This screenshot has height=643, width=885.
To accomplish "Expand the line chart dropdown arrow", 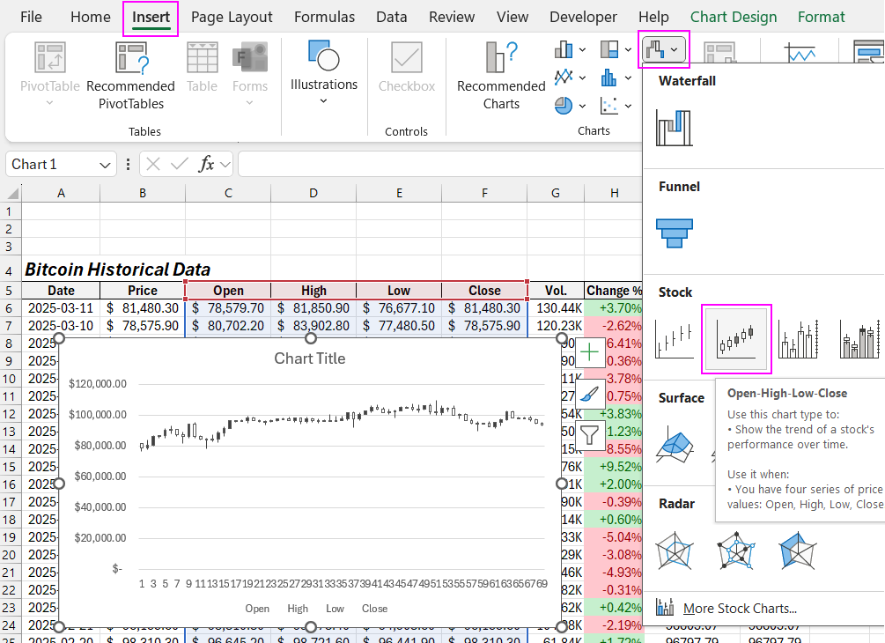I will click(582, 77).
